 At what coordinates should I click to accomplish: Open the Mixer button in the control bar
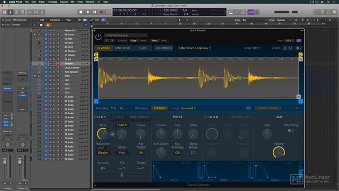tap(36, 12)
